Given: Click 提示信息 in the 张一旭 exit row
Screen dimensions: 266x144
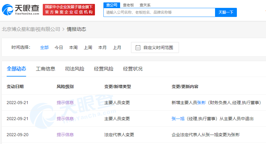Looking at the screenshot, I should pyautogui.click(x=65, y=119).
